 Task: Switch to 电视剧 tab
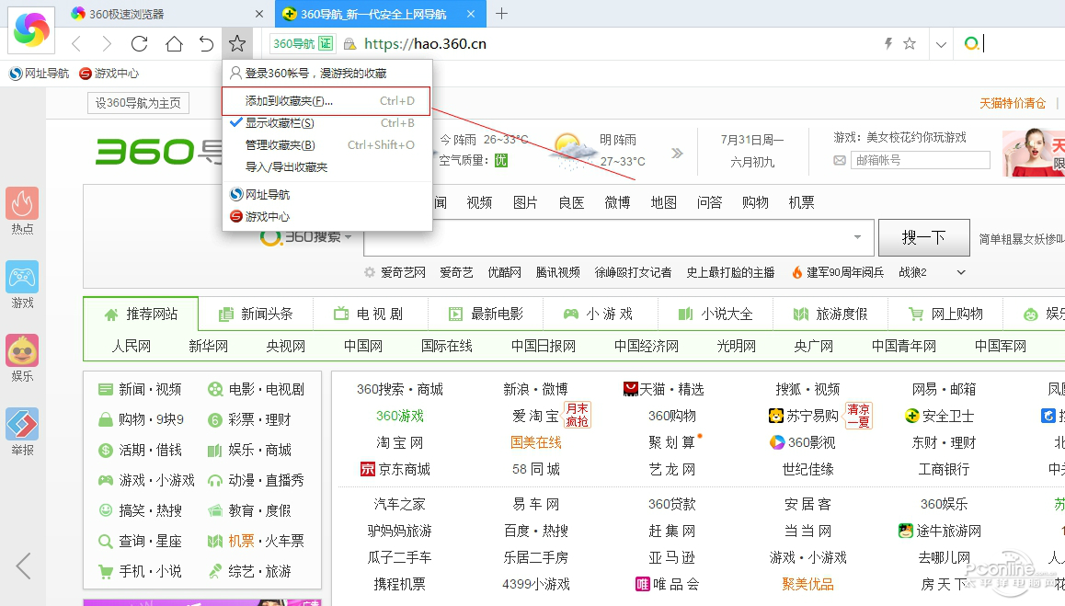coord(370,314)
